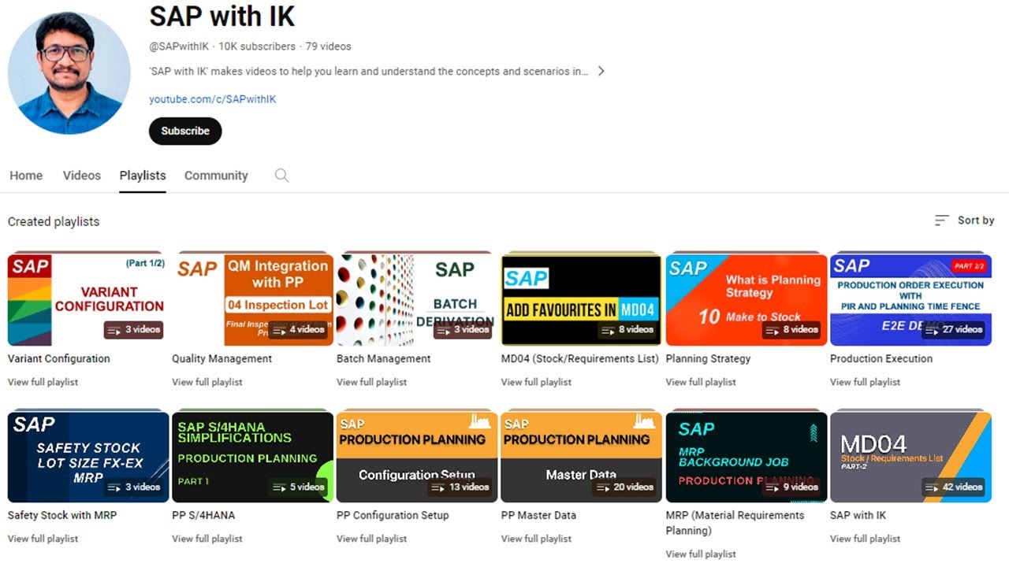View full playlist under Production Execution

pyautogui.click(x=865, y=382)
